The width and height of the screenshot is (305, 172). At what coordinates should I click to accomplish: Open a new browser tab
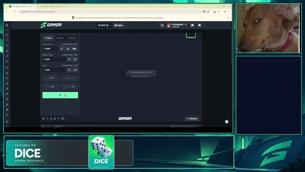coord(67,6)
